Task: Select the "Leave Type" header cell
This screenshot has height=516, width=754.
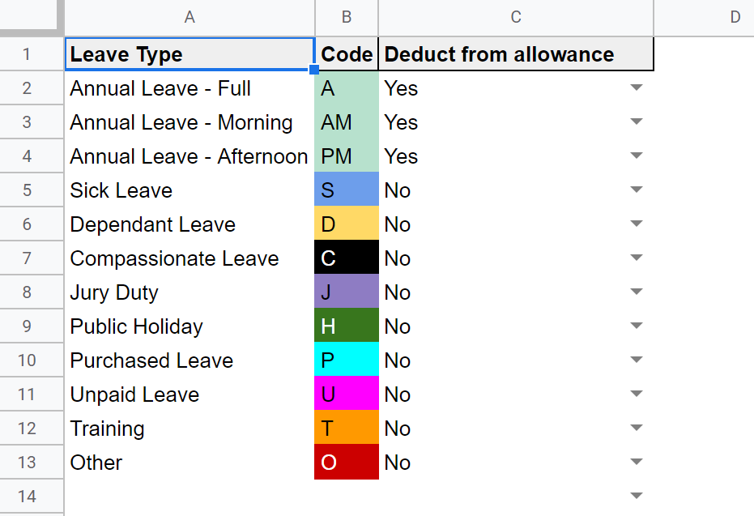Action: tap(189, 54)
